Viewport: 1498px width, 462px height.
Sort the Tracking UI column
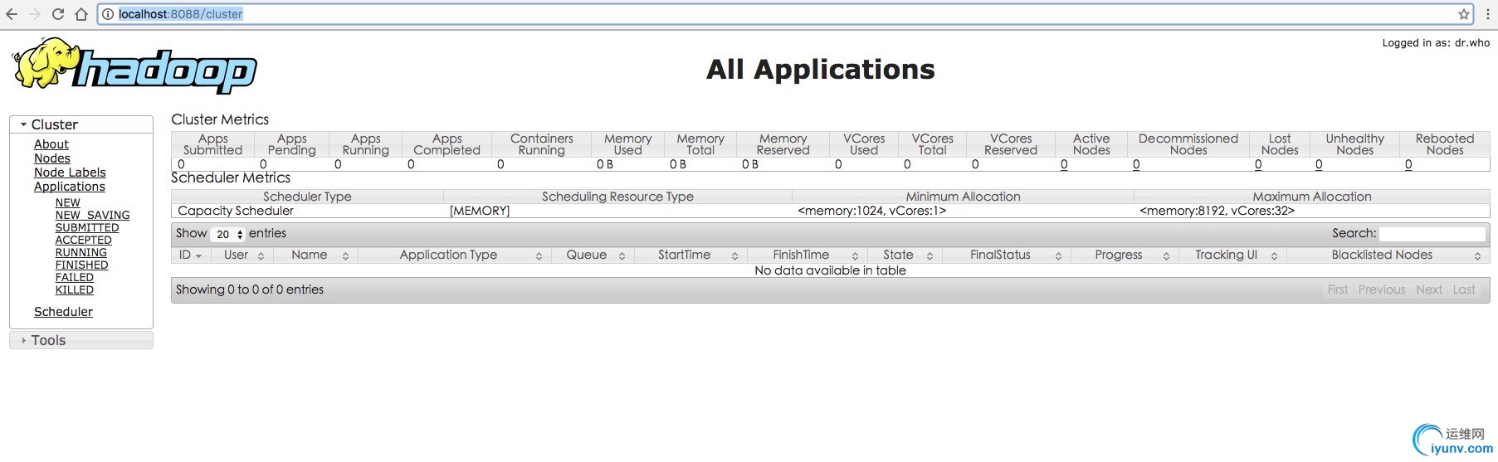(1240, 255)
